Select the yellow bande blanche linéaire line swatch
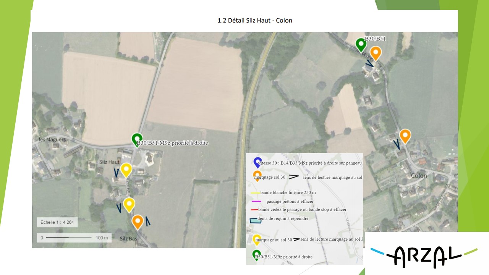Image resolution: width=489 pixels, height=275 pixels. tap(255, 193)
